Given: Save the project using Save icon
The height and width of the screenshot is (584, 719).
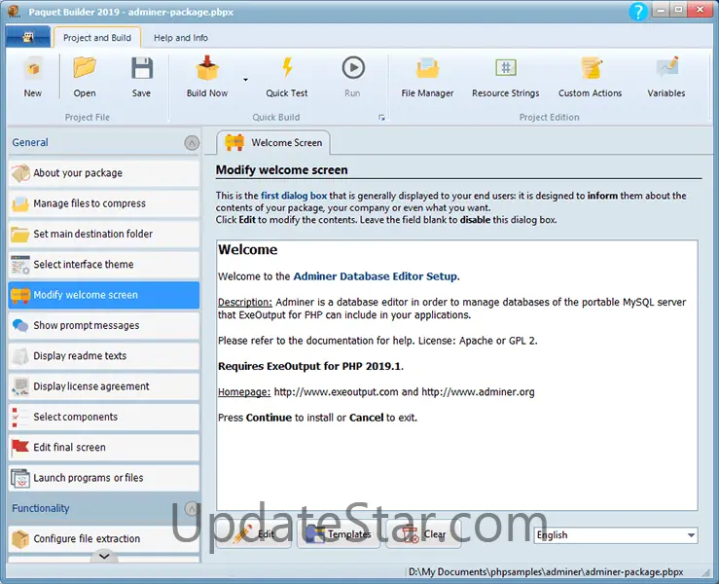Looking at the screenshot, I should [142, 76].
